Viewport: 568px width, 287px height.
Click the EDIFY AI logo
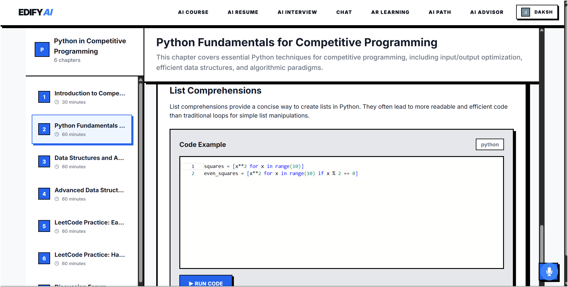(x=36, y=12)
